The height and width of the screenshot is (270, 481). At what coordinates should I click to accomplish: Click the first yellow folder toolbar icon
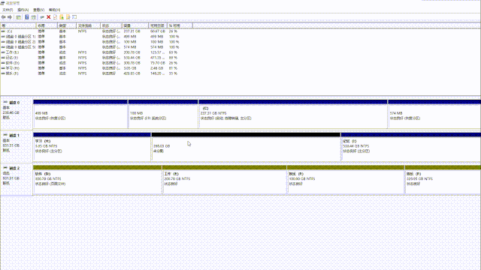[x=62, y=17]
